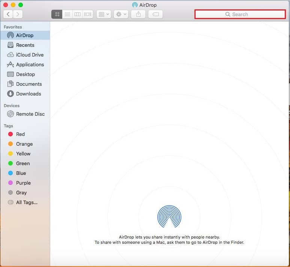This screenshot has height=267, width=290.
Task: Close the window with the red button
Action: [6, 5]
